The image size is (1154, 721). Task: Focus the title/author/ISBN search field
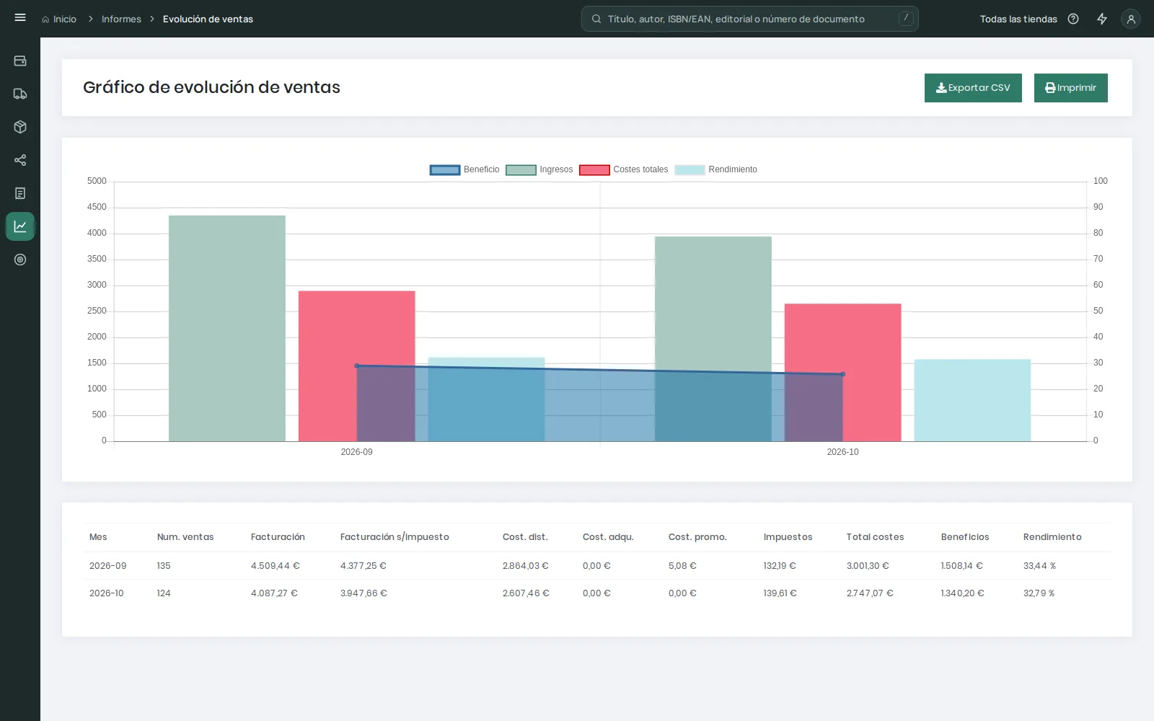750,19
